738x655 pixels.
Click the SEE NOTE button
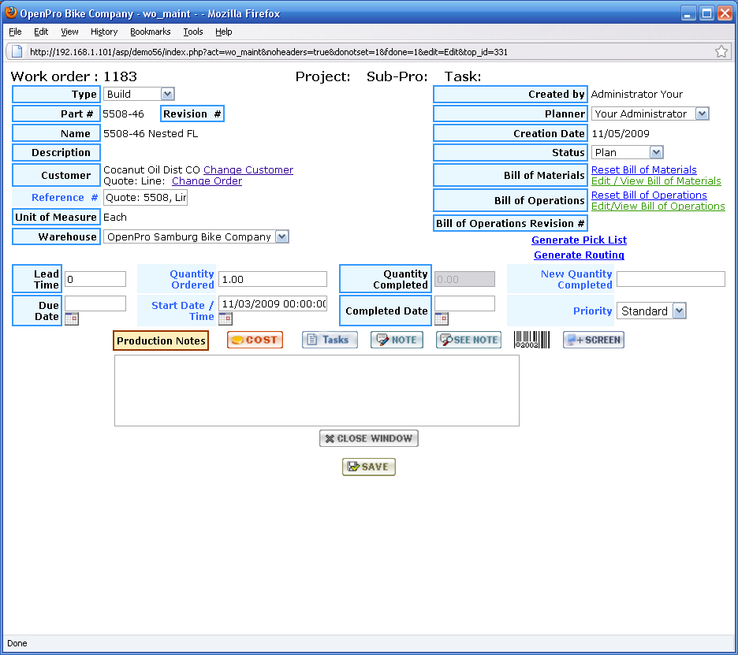point(468,340)
